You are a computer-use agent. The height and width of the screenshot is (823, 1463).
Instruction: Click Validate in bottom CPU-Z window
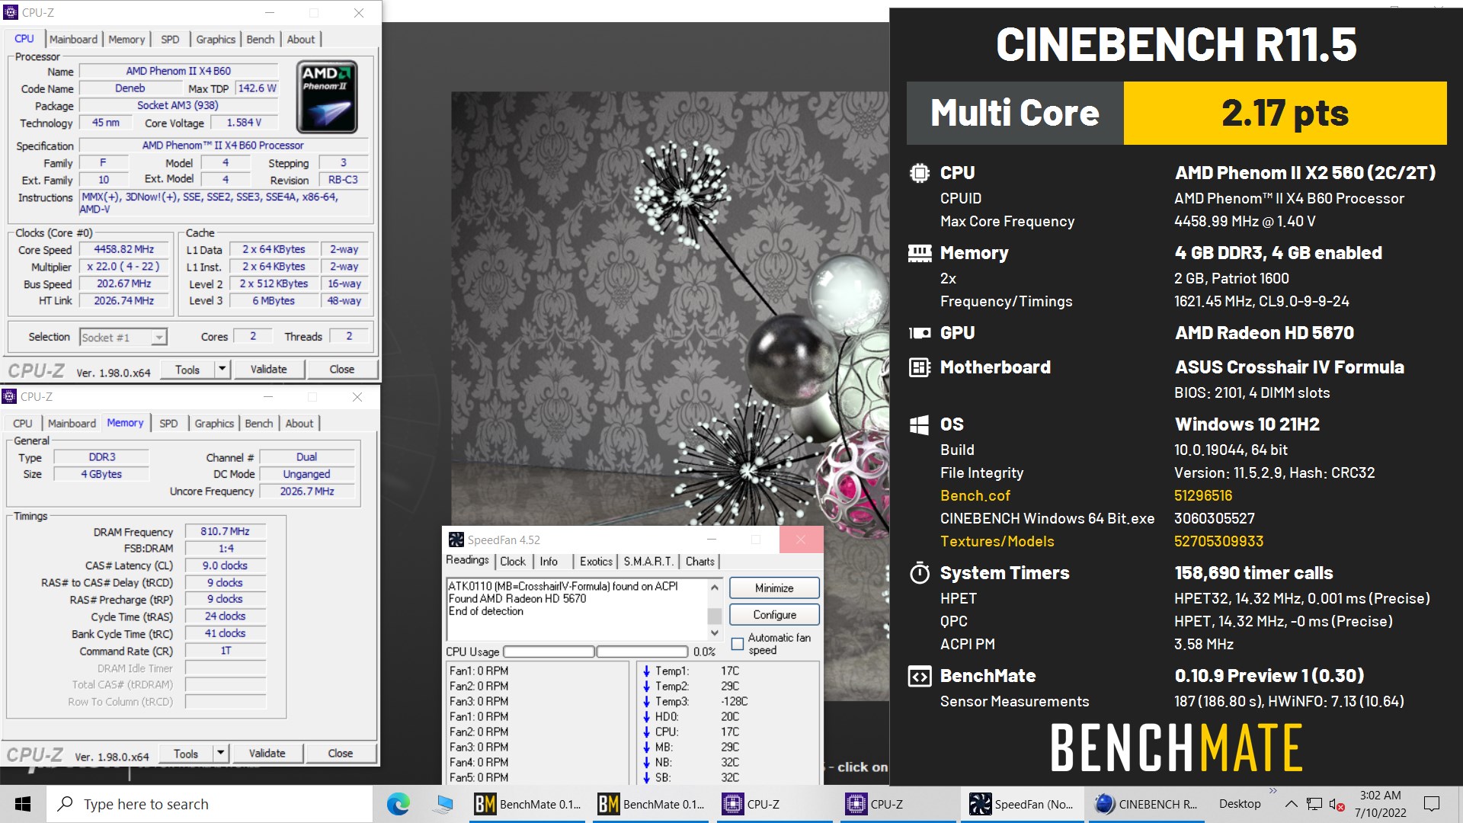click(267, 753)
